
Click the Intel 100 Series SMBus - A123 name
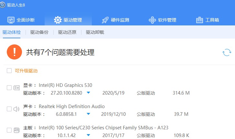103,128
